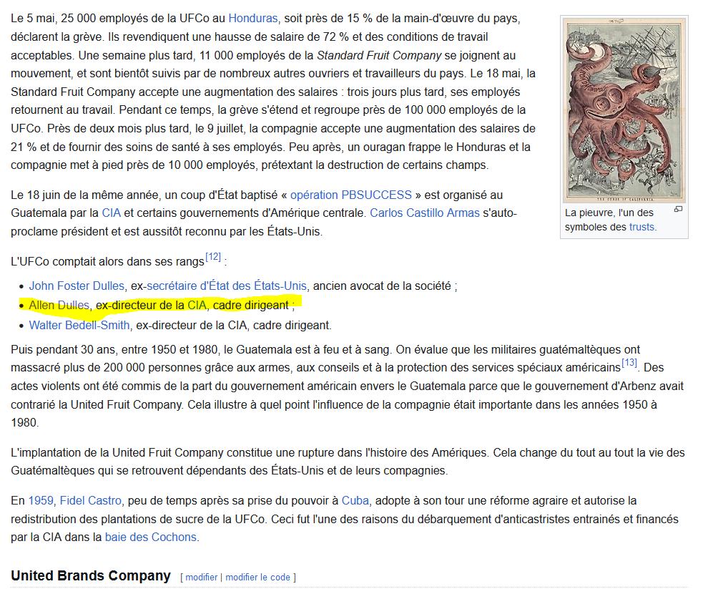
Task: Click modifier for United Brands Company section
Action: [x=202, y=578]
